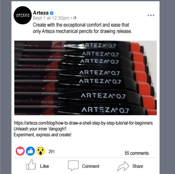Screen dimensions: 175x174
Task: Open the Sept 1 at 12:32pm timestamp
Action: point(51,18)
